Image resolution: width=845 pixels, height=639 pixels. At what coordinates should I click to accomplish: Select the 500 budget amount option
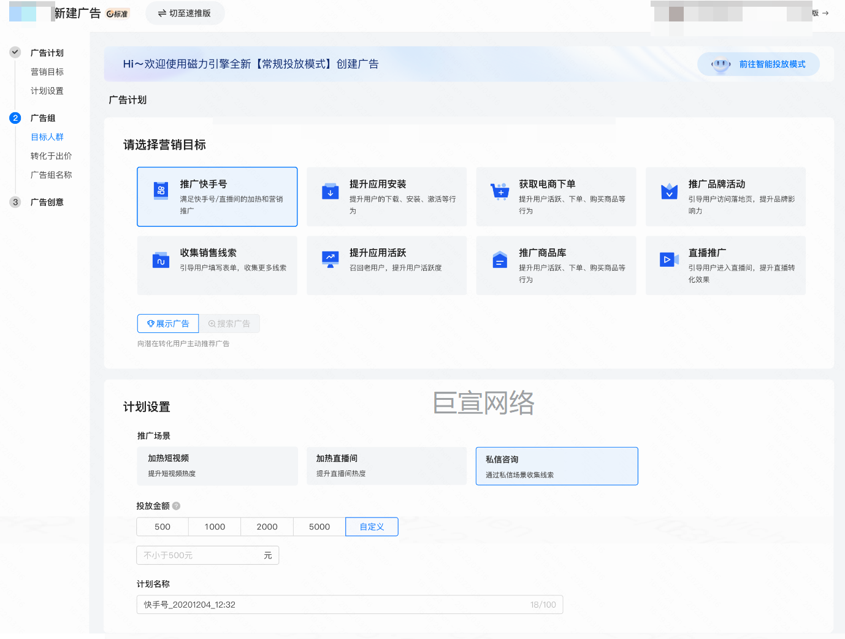tap(162, 527)
